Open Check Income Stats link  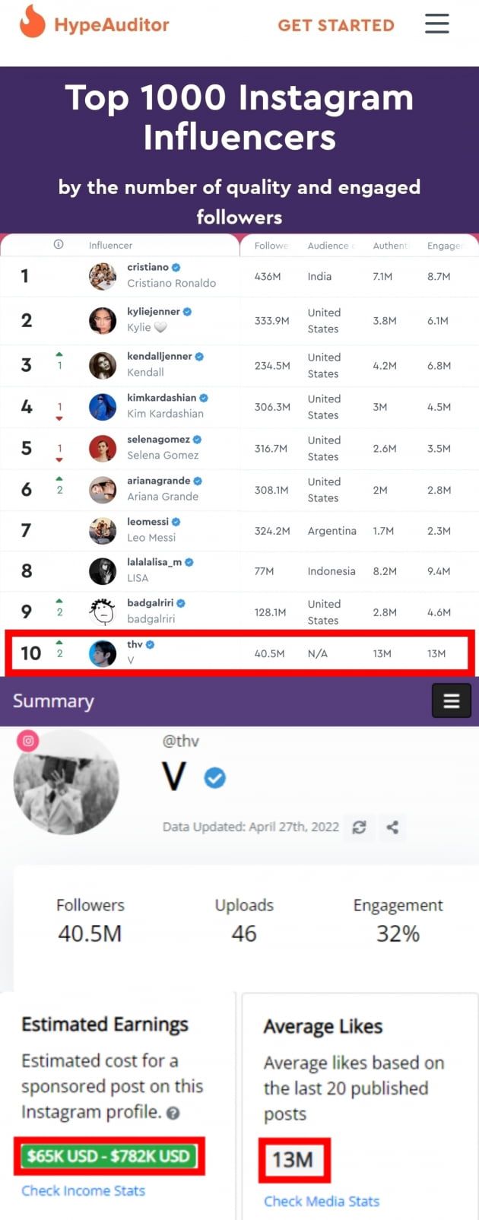pos(83,1190)
